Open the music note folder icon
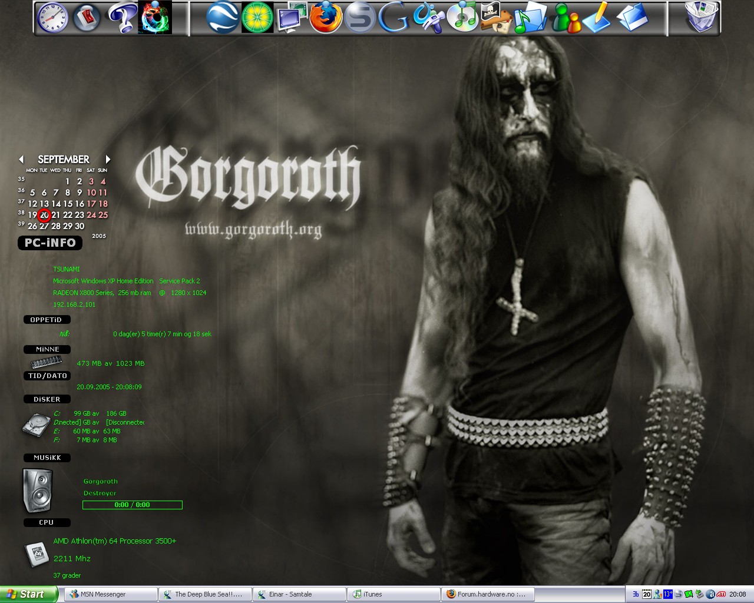This screenshot has width=754, height=603. coord(531,18)
